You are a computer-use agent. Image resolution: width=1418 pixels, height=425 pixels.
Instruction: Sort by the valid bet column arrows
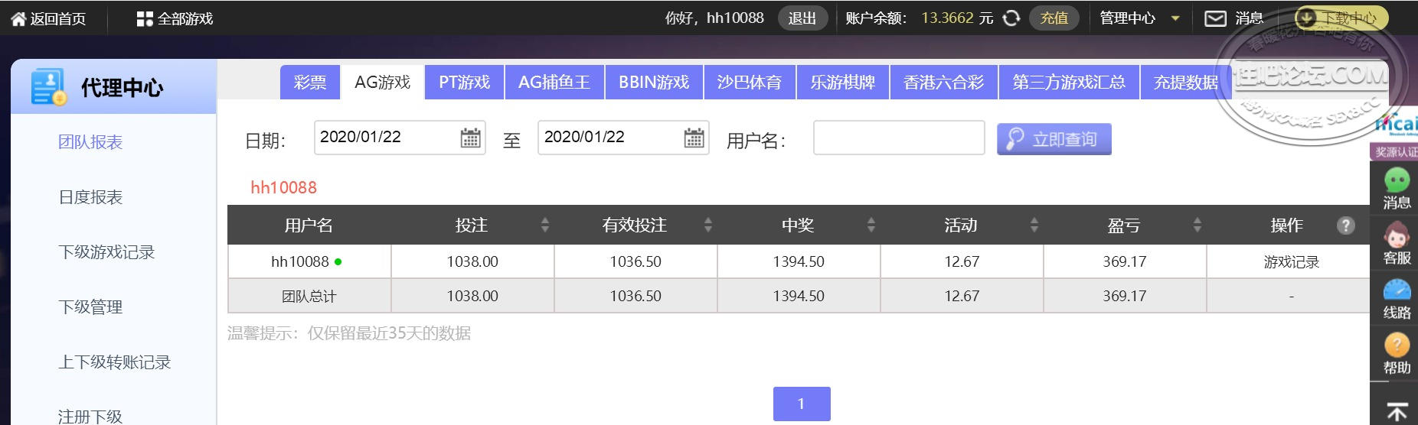click(x=707, y=225)
